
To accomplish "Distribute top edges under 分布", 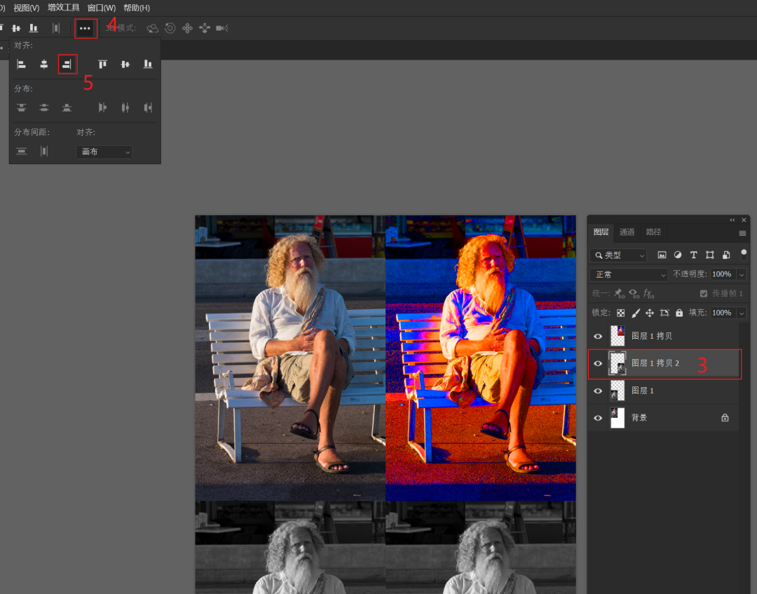I will tap(21, 108).
